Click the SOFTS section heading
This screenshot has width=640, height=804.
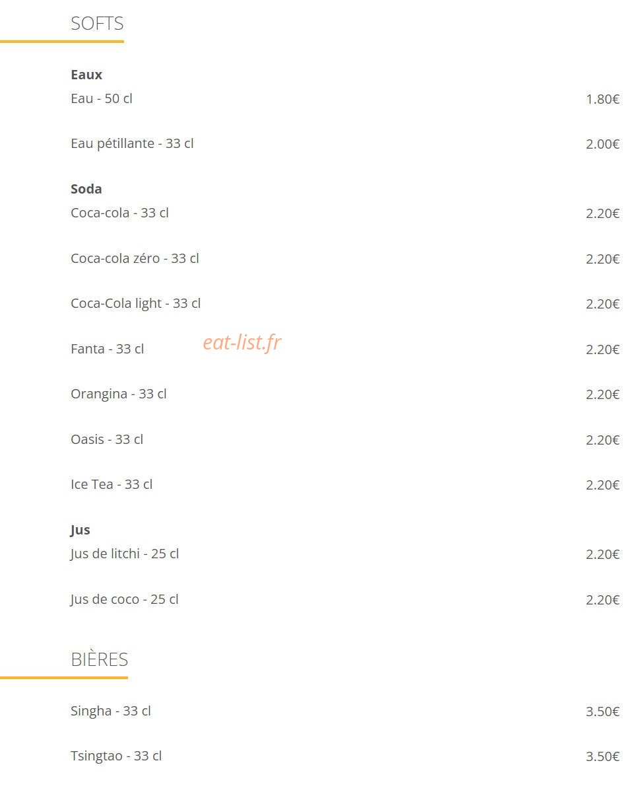pos(97,24)
